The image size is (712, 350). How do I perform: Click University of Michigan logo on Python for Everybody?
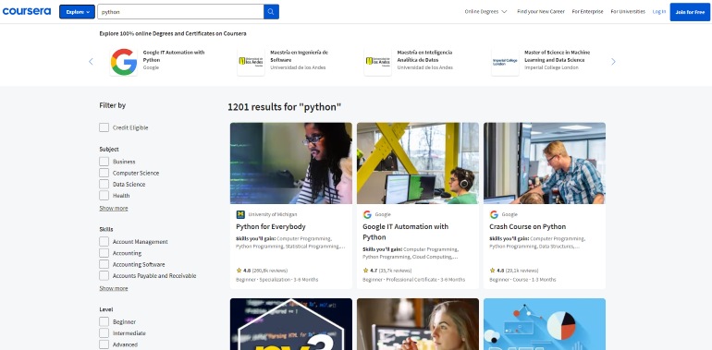click(x=240, y=214)
